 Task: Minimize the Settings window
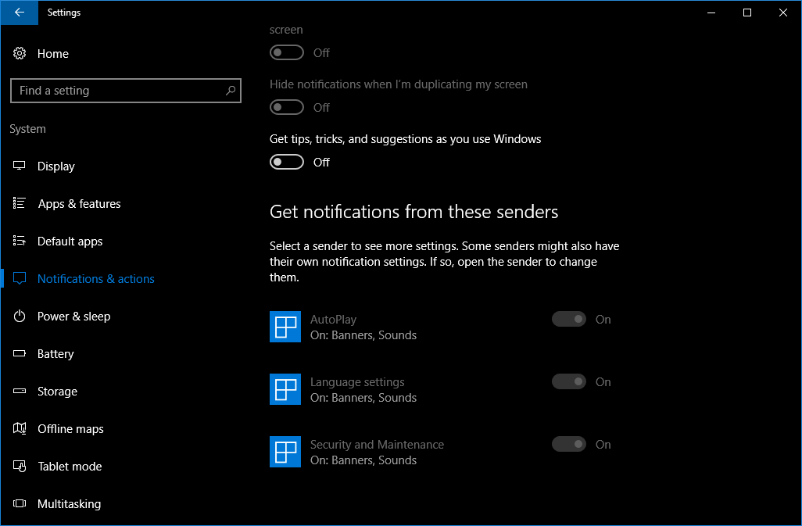point(711,13)
